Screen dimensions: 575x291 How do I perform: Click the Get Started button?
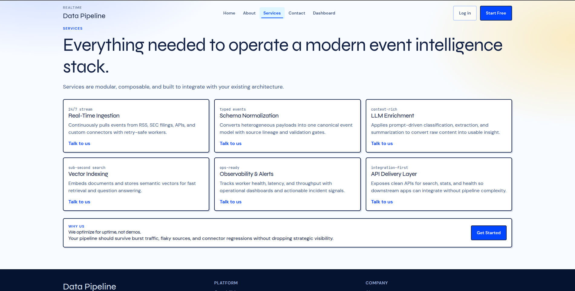[x=488, y=233]
